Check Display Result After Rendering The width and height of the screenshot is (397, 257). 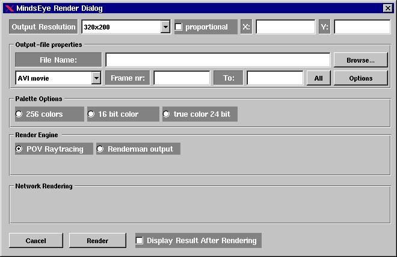140,241
